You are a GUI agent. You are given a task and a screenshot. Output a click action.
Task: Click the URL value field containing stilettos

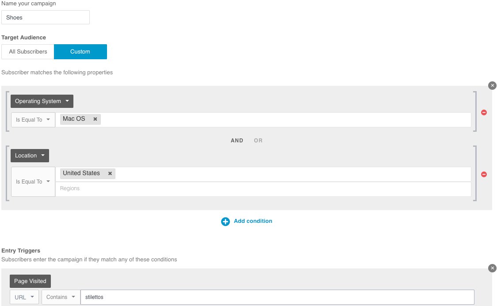(277, 297)
